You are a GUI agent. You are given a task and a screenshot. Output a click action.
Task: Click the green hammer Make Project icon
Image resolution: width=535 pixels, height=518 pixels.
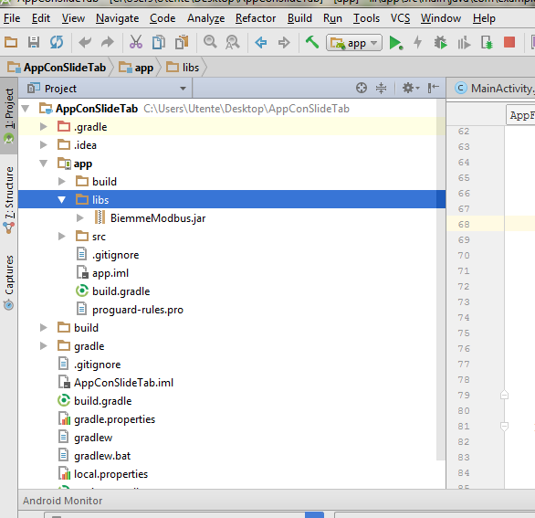[x=312, y=43]
